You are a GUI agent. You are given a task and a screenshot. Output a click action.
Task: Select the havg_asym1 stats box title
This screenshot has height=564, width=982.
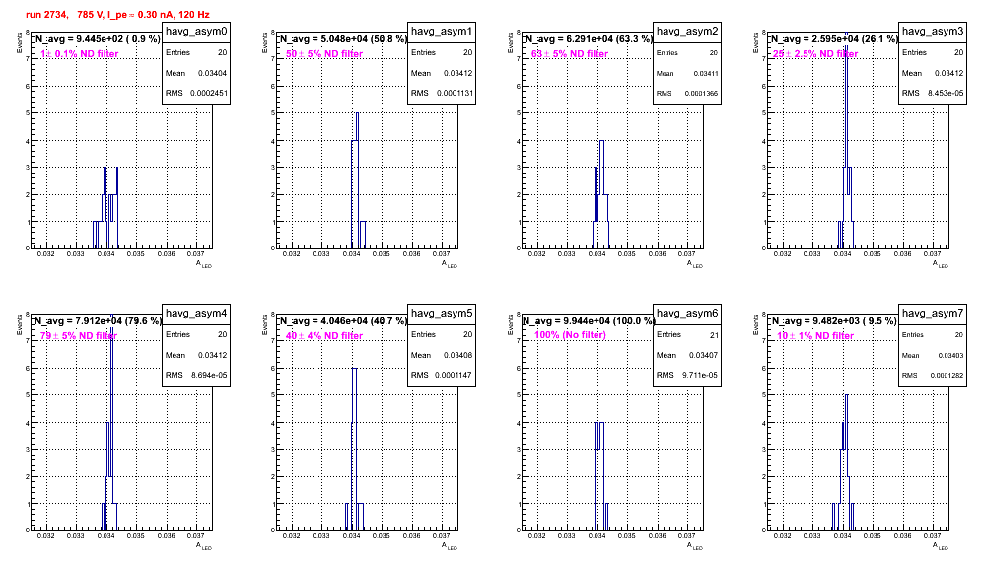point(442,32)
